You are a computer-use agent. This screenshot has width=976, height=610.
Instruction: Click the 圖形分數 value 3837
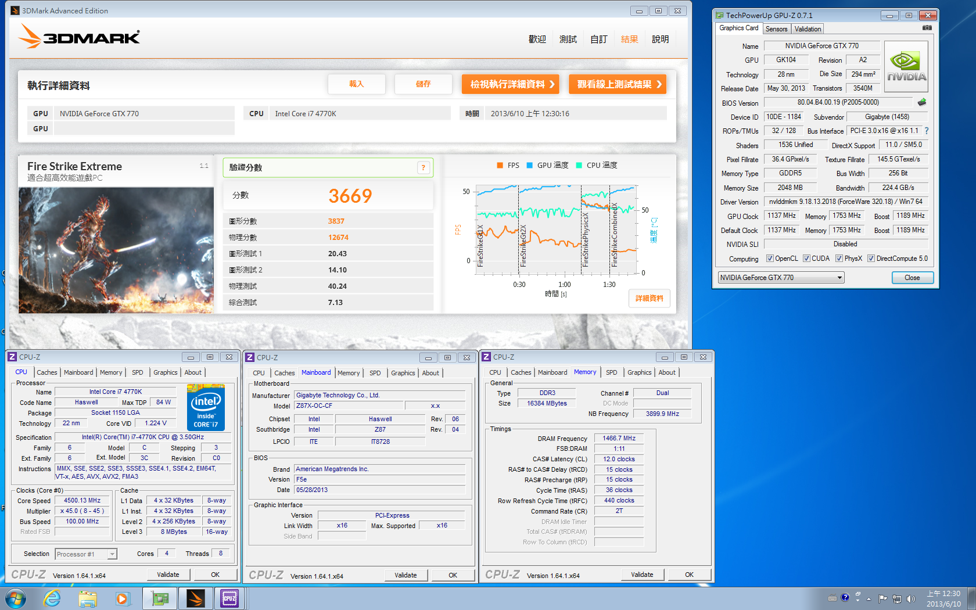click(x=336, y=221)
